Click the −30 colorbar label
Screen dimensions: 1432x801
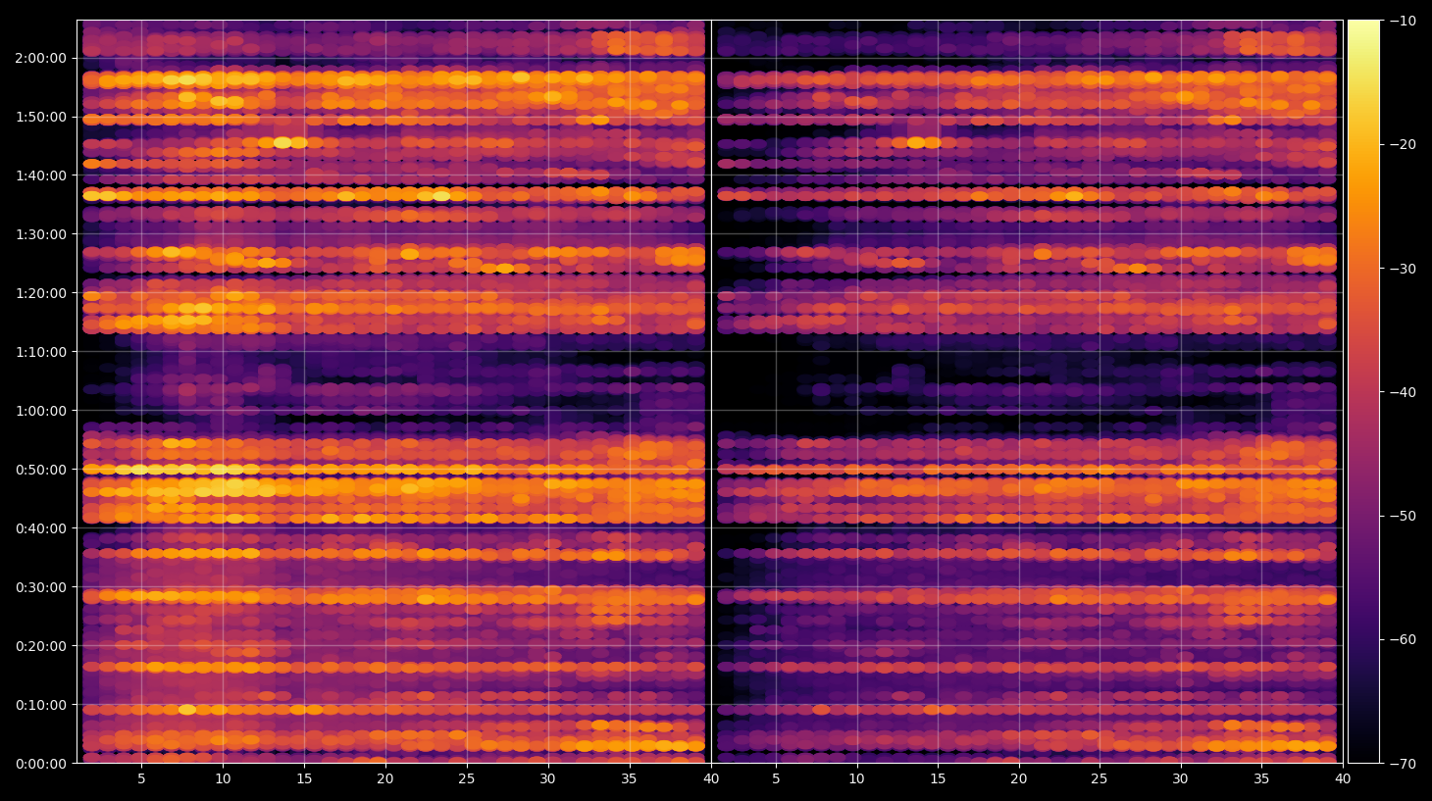click(1403, 268)
